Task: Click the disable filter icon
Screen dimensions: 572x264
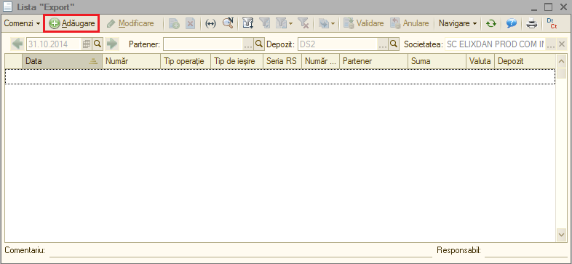Action: point(303,24)
